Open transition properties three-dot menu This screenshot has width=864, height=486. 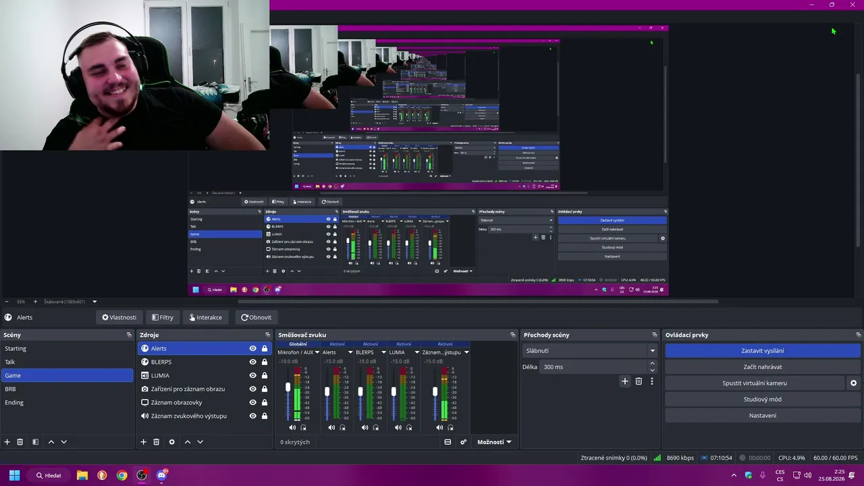click(652, 381)
